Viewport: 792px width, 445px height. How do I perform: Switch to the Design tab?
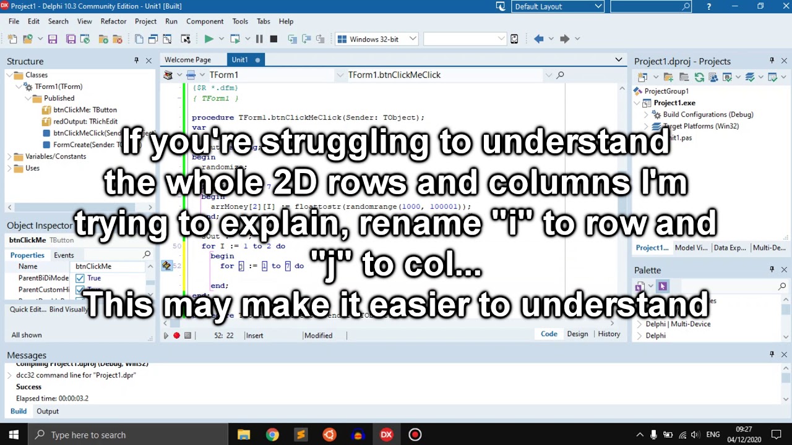coord(577,334)
